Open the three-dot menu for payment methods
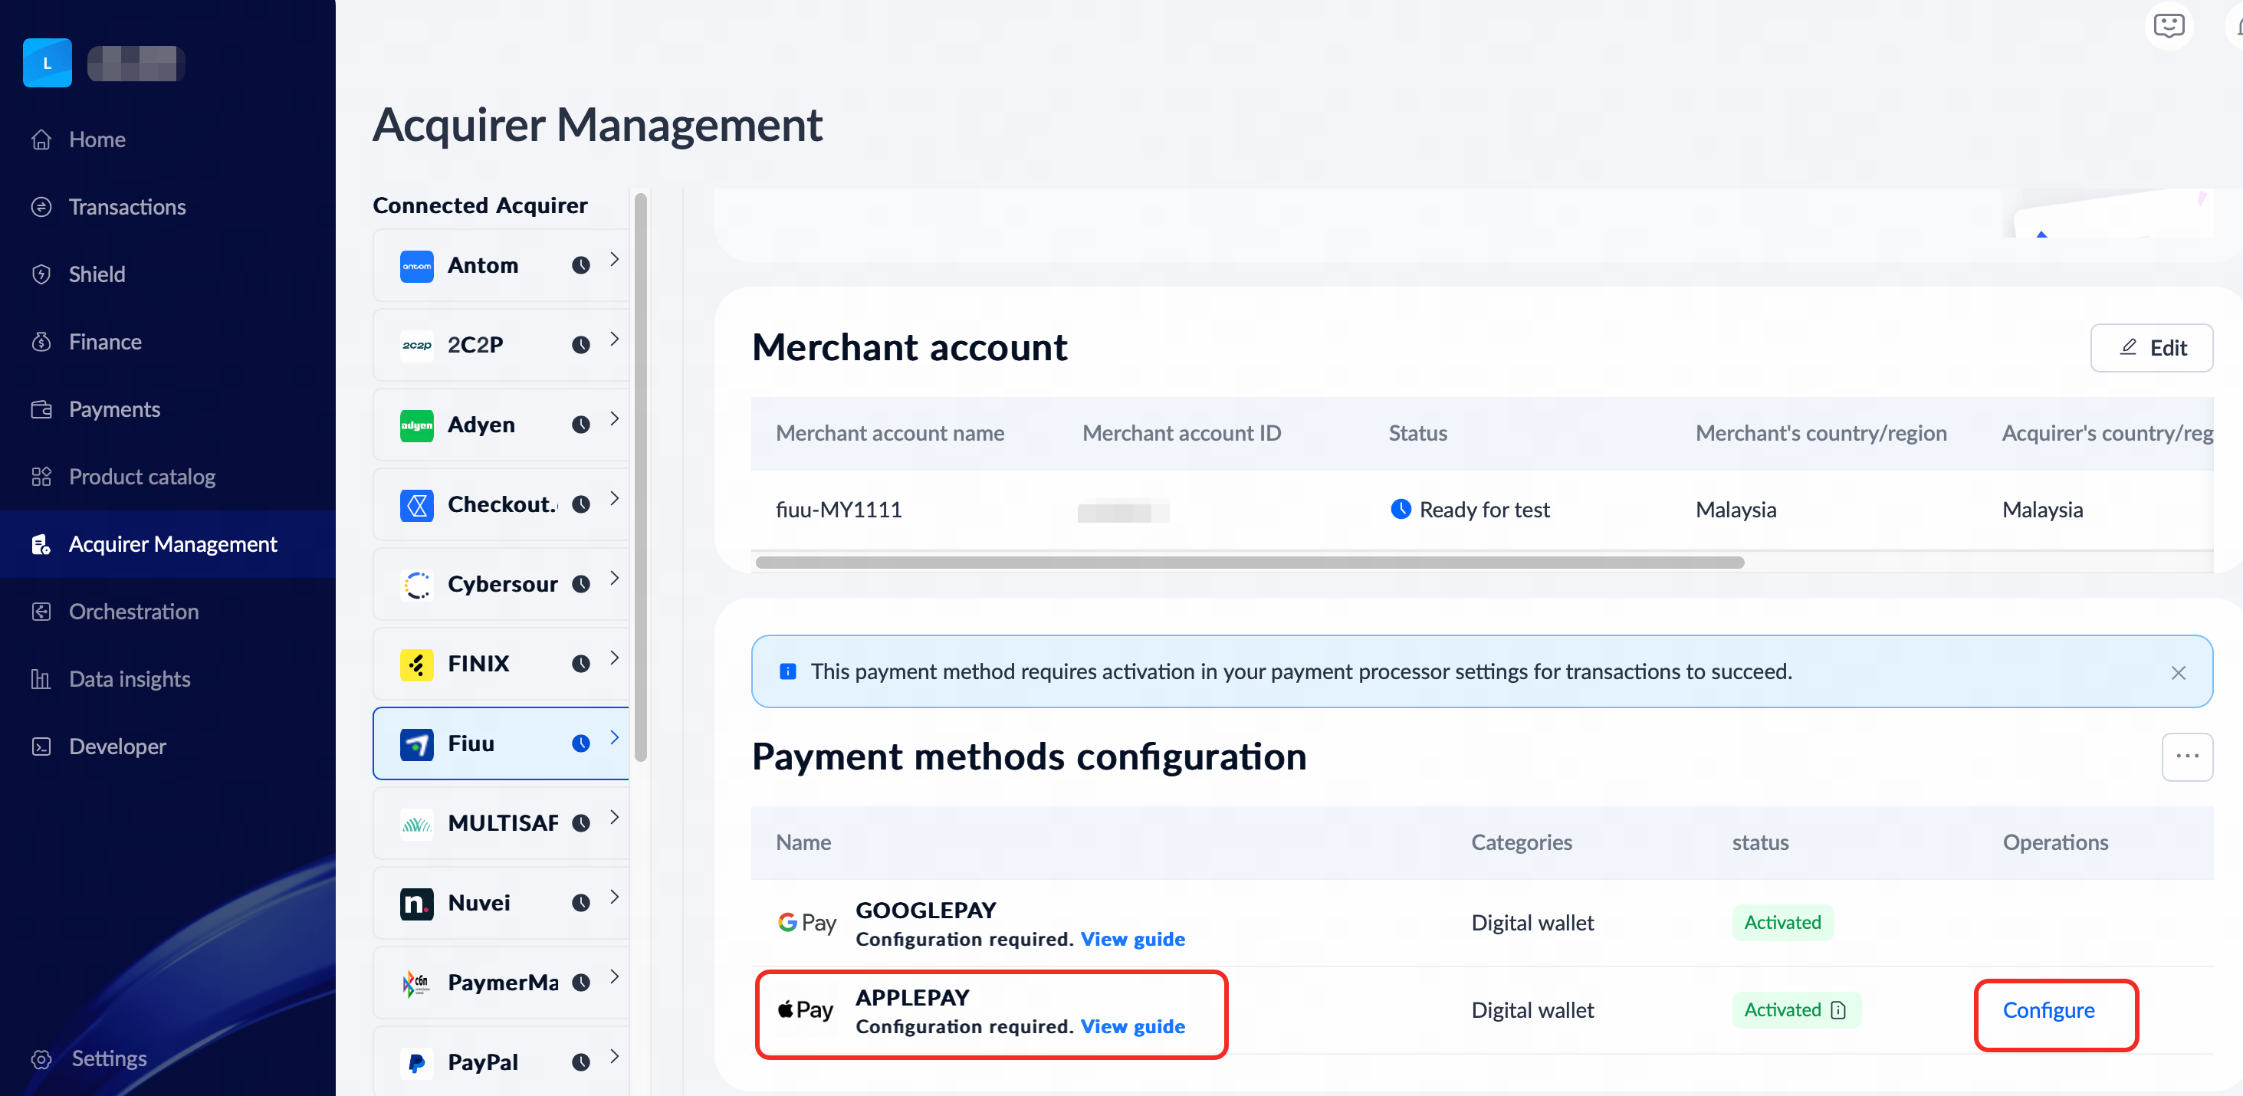 point(2186,756)
